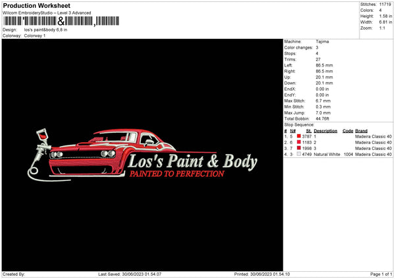Click the 'PAINTED TO PERFECTION' lettering
This screenshot has width=395, height=279.
click(x=177, y=174)
